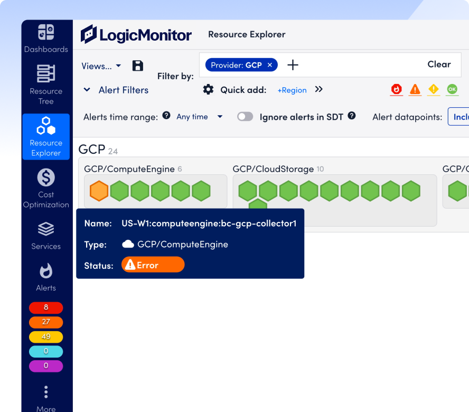Click the GCP/CloudStorage group heading

[x=273, y=169]
